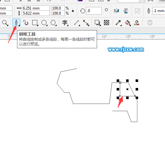Pick the Color Eyedropper tool
This screenshot has width=165, height=148.
pos(118,23)
